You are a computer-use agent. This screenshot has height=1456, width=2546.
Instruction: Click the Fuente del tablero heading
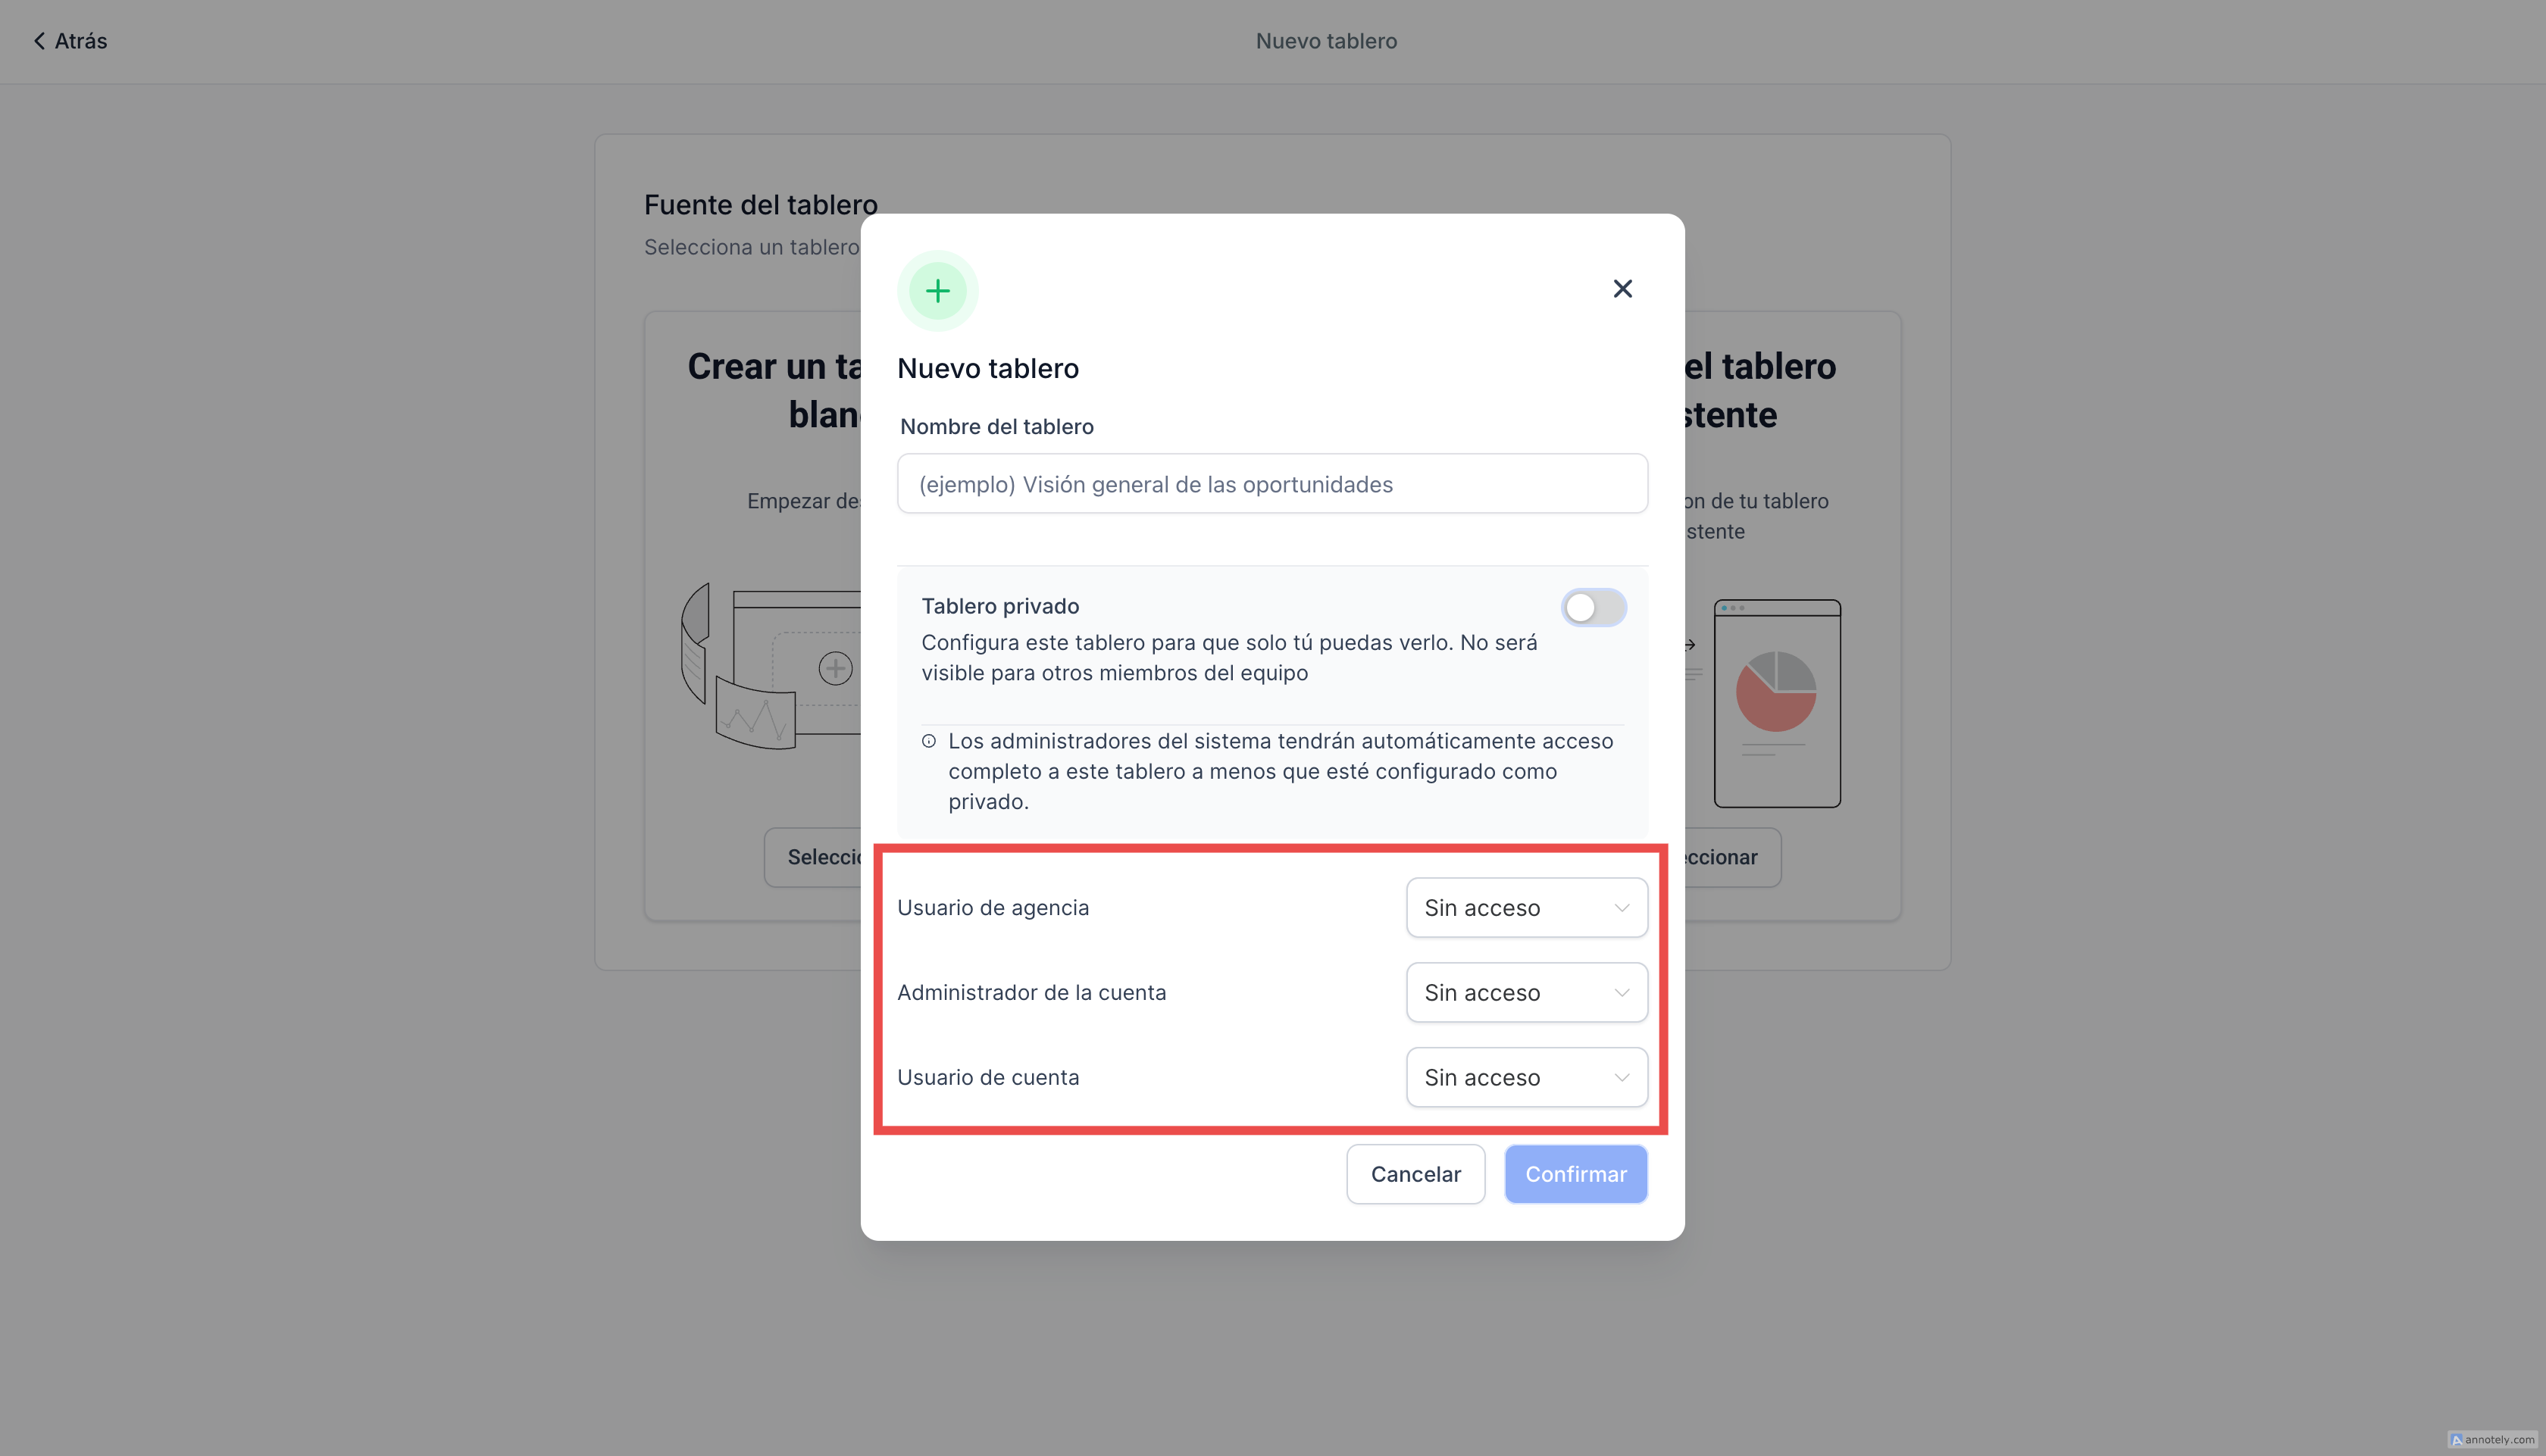pos(760,205)
